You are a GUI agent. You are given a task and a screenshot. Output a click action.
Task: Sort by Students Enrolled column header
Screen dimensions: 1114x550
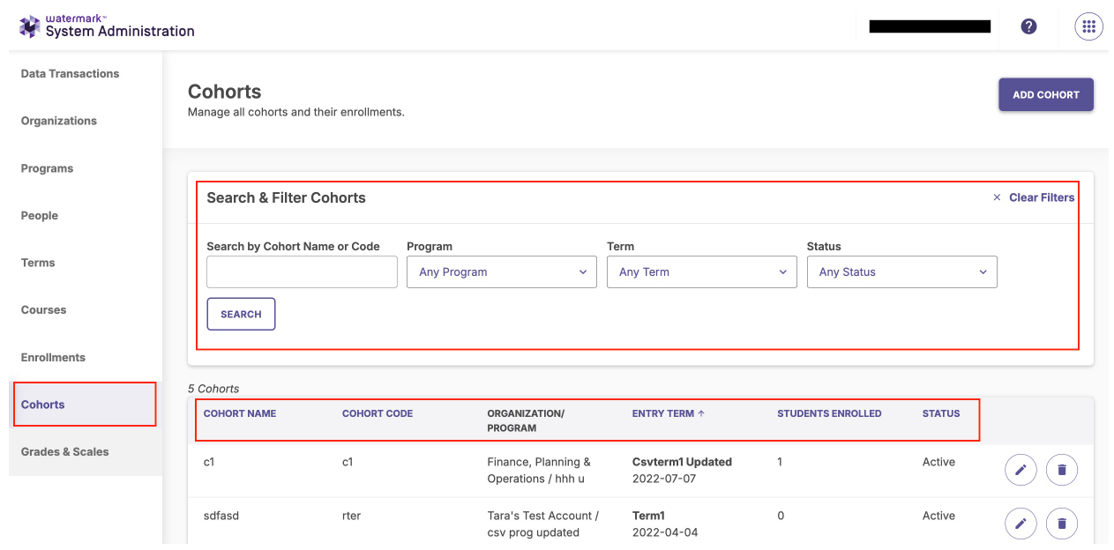coord(829,413)
